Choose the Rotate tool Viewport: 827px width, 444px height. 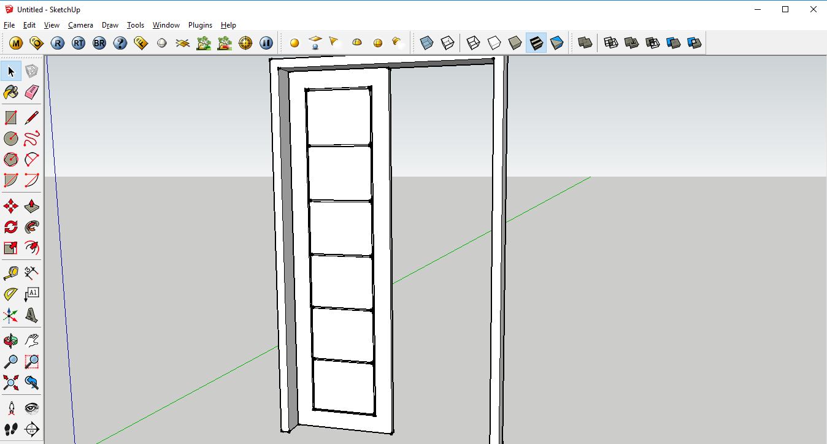coord(10,226)
